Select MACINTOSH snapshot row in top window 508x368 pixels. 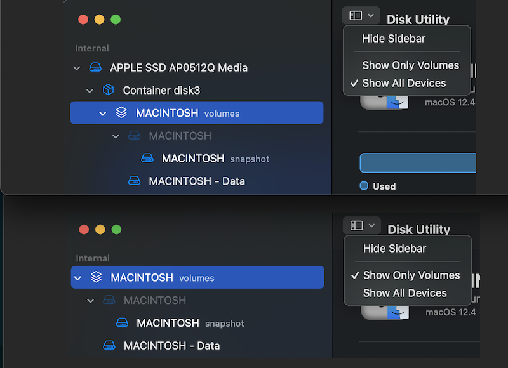point(197,158)
